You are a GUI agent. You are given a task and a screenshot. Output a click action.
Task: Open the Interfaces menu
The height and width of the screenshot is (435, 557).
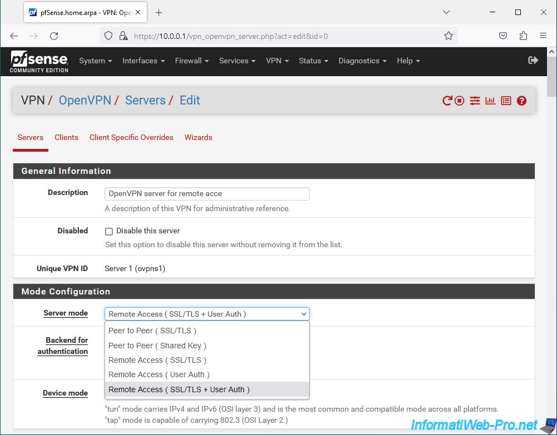pyautogui.click(x=143, y=61)
